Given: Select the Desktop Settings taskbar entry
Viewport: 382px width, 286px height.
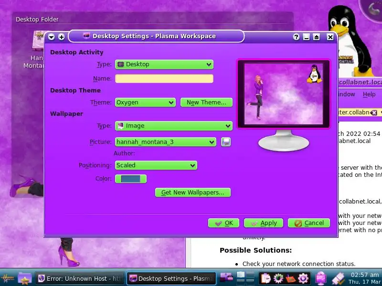Looking at the screenshot, I should (171, 278).
